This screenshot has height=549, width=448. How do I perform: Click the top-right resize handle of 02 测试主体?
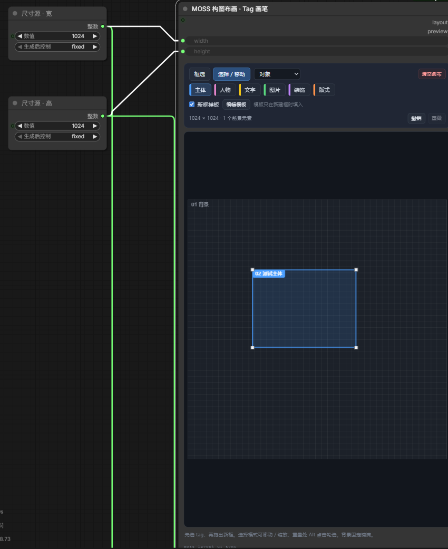[x=356, y=270]
